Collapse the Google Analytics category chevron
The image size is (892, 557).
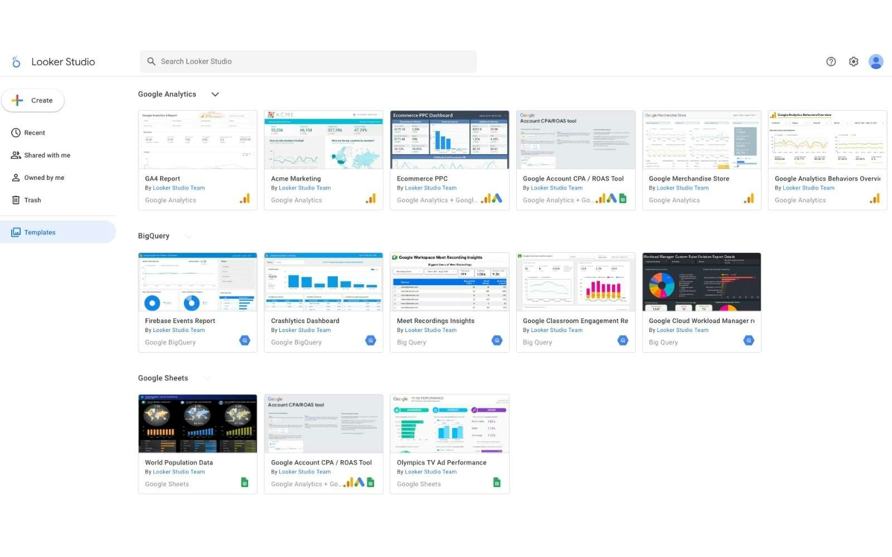(x=215, y=95)
